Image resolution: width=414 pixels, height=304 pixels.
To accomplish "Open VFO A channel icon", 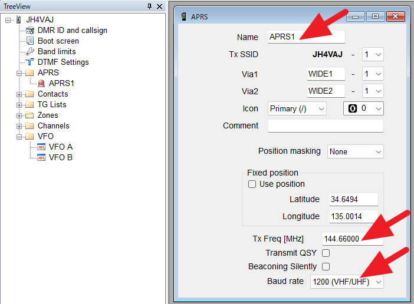I will click(41, 147).
